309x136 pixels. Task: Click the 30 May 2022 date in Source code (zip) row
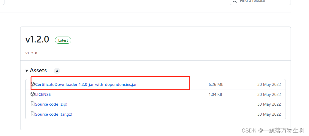click(269, 104)
